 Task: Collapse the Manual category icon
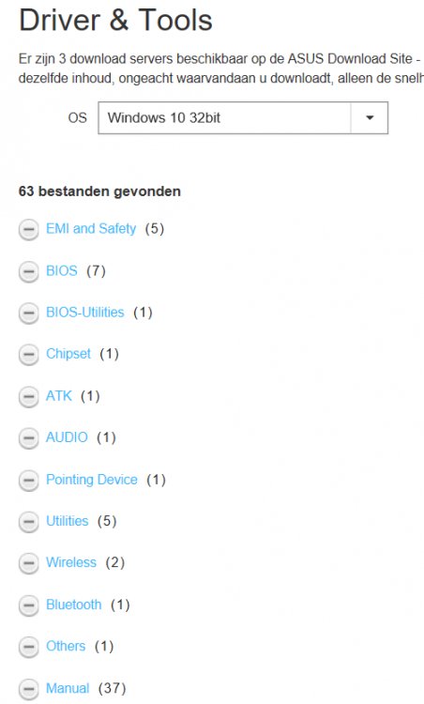coord(28,689)
